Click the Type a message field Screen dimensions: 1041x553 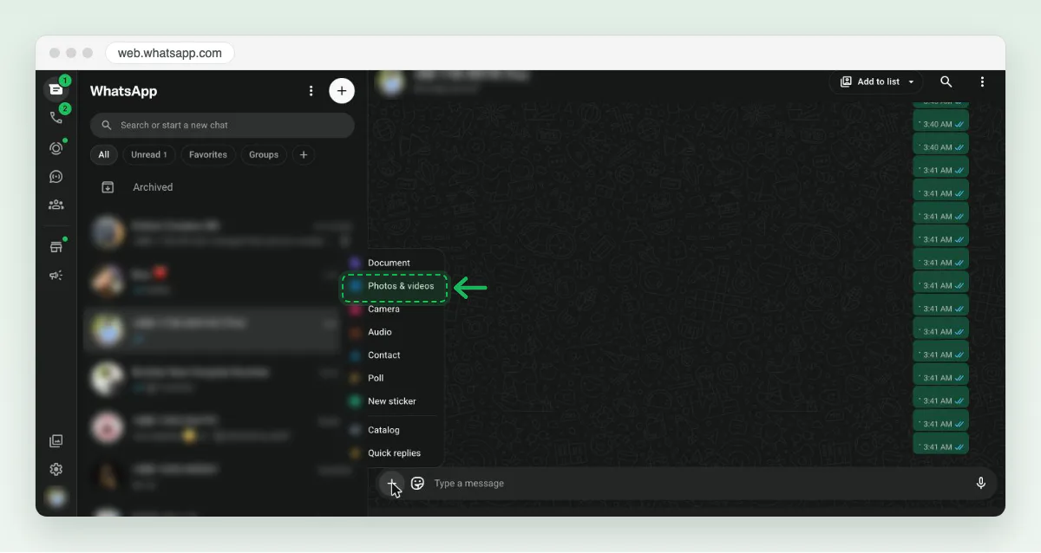click(697, 484)
